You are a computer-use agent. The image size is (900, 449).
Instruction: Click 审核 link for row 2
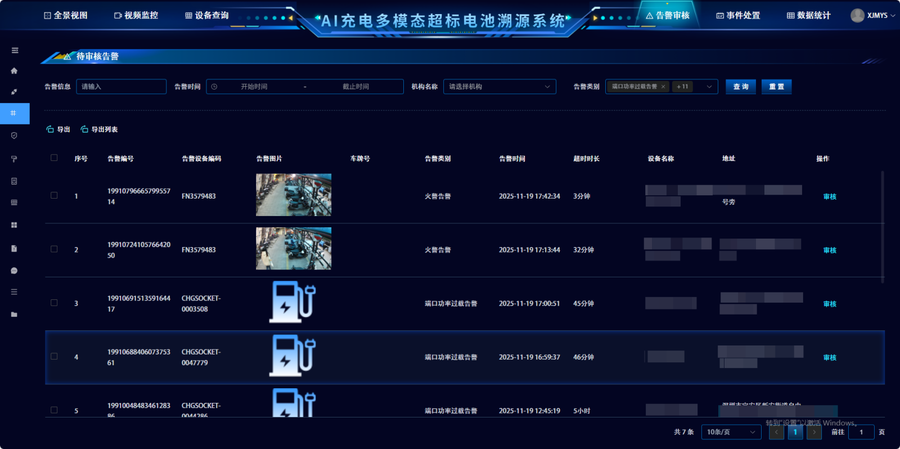coord(830,250)
